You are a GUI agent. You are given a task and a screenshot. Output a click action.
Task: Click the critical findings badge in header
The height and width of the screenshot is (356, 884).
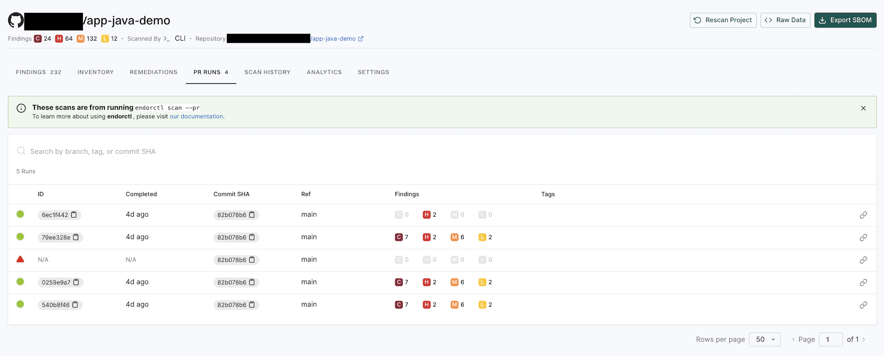pos(38,39)
